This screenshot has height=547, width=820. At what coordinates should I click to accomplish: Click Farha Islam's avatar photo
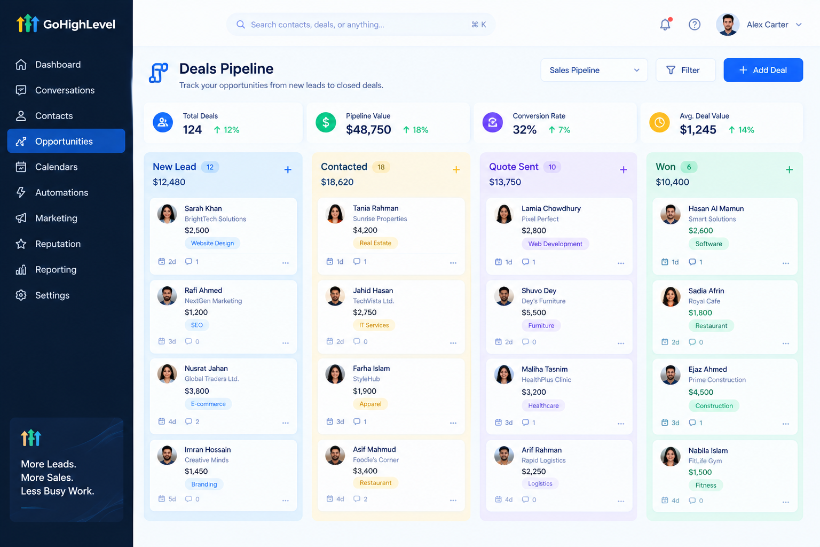(335, 374)
